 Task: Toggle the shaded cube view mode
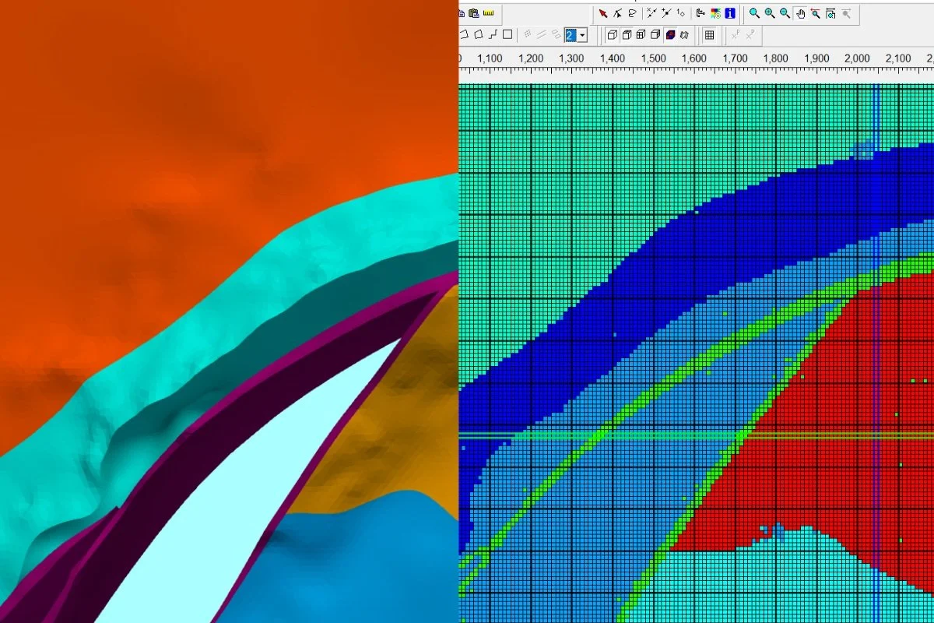670,35
